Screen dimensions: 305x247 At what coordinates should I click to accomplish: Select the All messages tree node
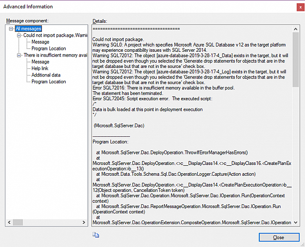tap(28, 29)
